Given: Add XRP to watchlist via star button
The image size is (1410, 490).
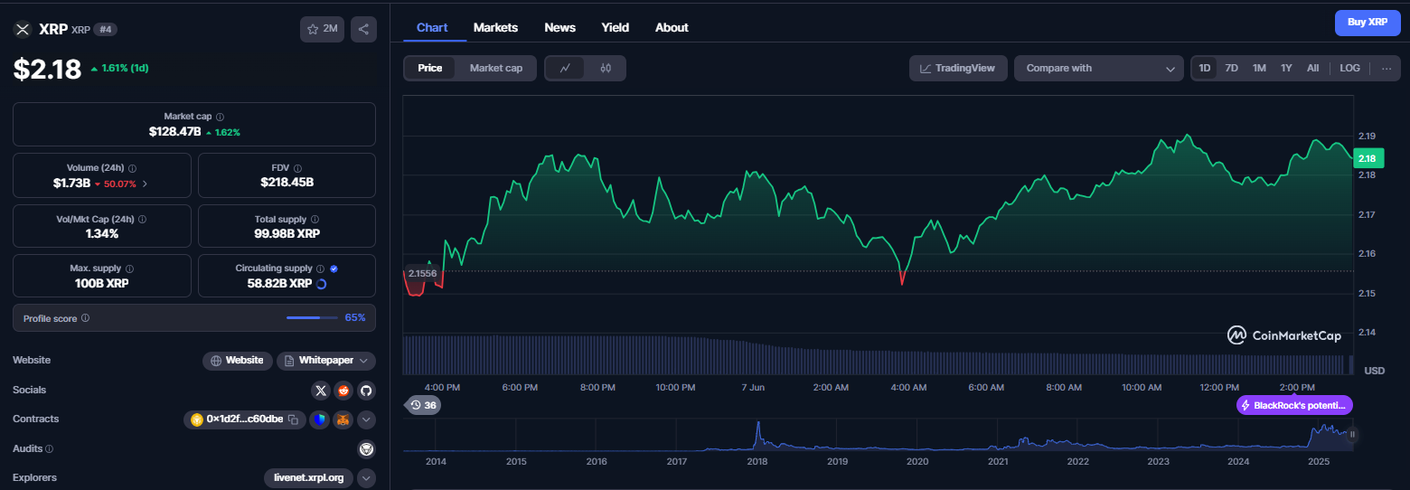Looking at the screenshot, I should coord(322,29).
